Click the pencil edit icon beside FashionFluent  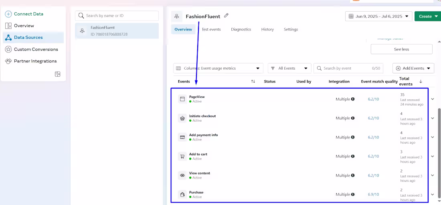(x=227, y=16)
